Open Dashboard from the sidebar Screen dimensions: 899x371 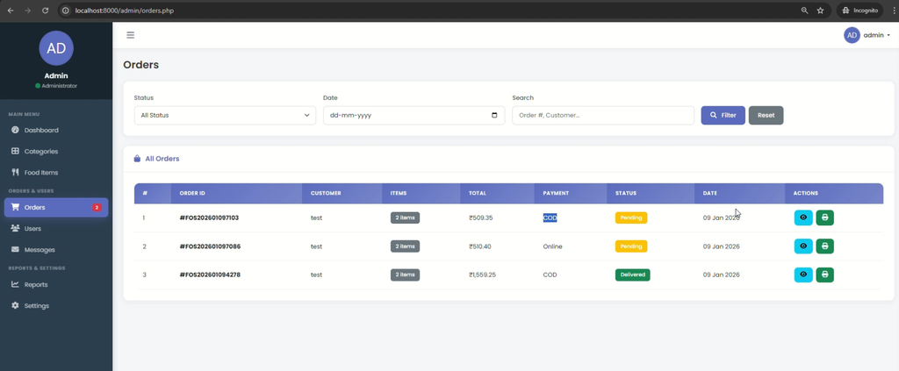(56, 130)
